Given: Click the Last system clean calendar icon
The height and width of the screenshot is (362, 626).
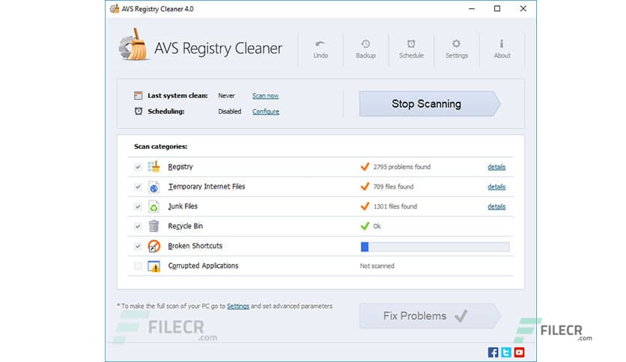Looking at the screenshot, I should 138,96.
